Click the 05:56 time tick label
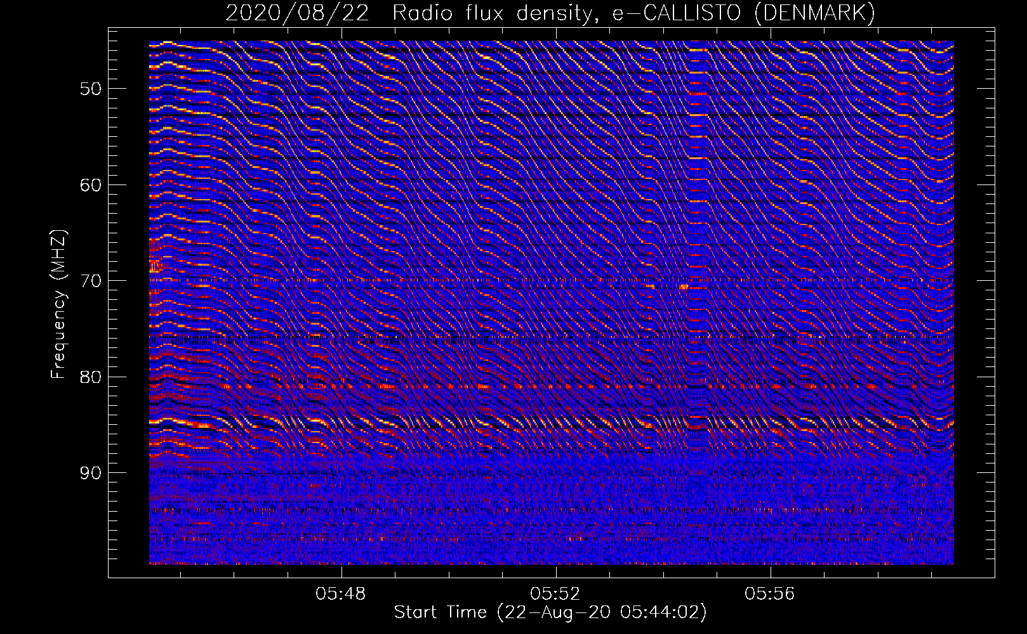Screen dimensions: 1027x634 pyautogui.click(x=770, y=594)
